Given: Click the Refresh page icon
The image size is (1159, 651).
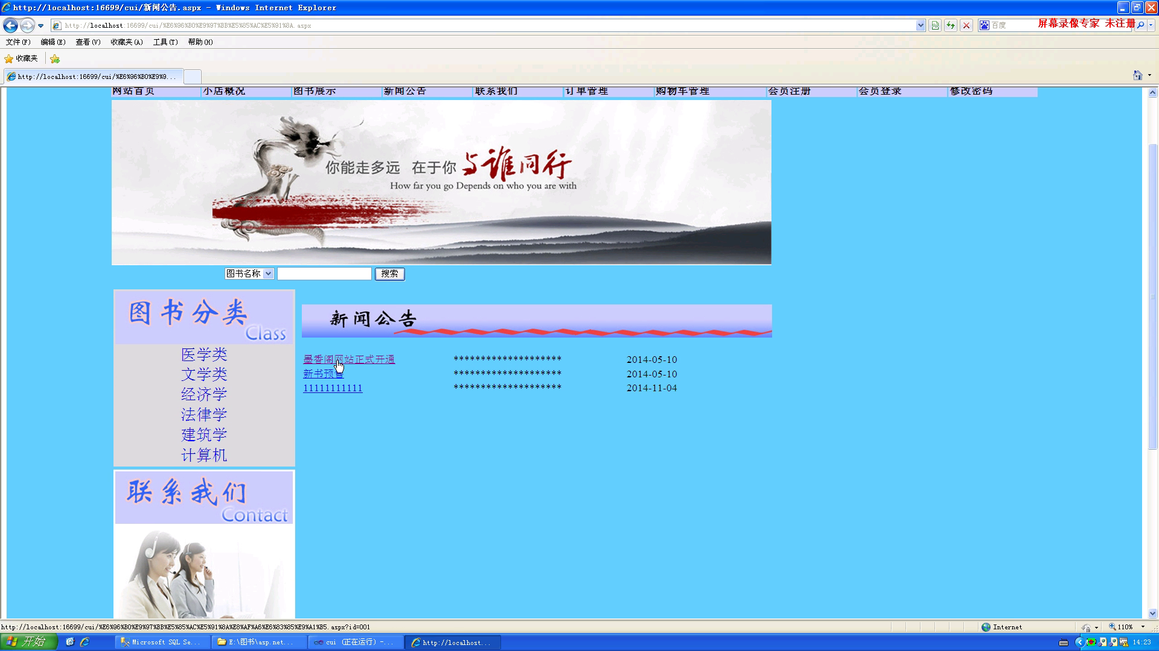Looking at the screenshot, I should click(x=951, y=25).
